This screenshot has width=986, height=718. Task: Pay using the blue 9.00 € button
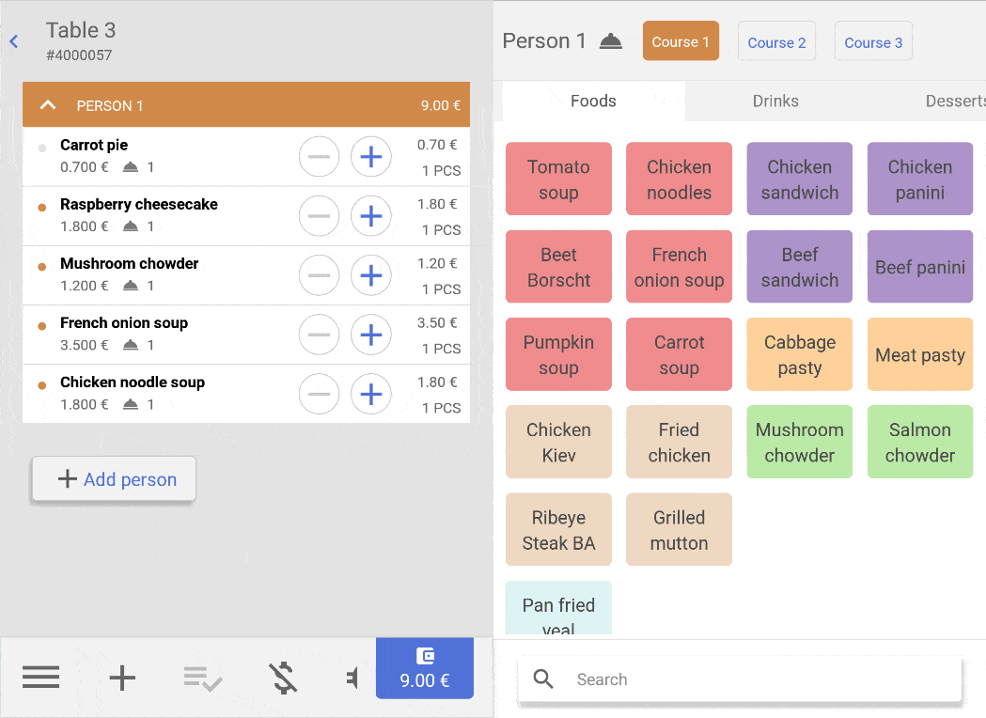pos(424,668)
